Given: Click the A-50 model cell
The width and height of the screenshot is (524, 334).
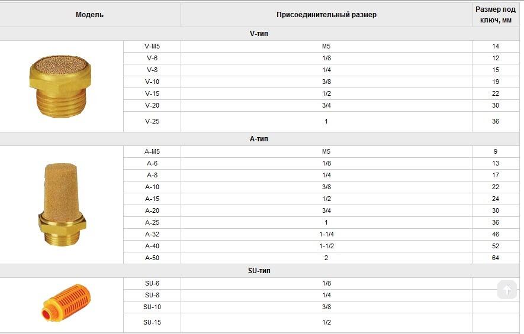Looking at the screenshot, I should point(152,258).
